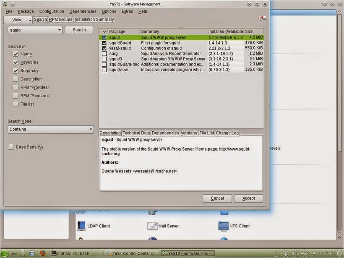Select the squid package row
Image resolution: width=344 pixels, height=258 pixels.
(182, 37)
